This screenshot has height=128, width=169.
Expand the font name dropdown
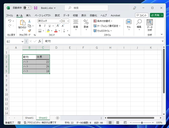point(60,21)
